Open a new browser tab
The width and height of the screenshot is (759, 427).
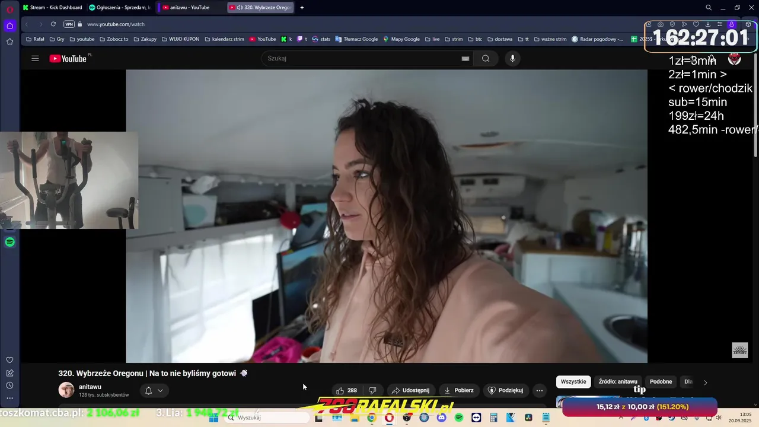click(x=302, y=8)
